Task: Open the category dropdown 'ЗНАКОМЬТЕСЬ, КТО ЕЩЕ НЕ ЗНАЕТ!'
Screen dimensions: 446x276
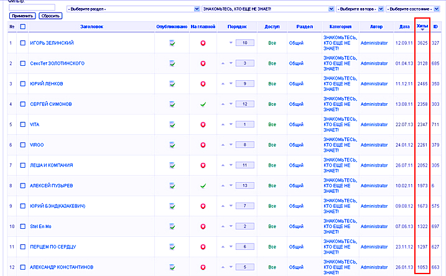Action: click(268, 9)
